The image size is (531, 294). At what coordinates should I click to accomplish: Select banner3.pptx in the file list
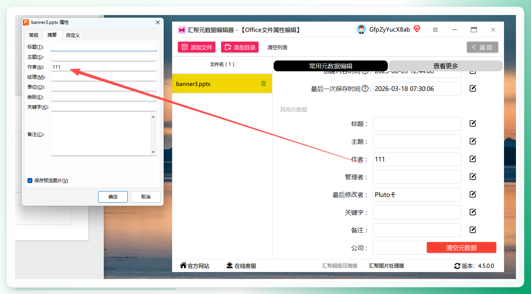[222, 84]
